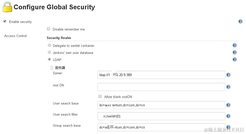Open help icon beside root DN field
Screen dimensions: 246x134
[228, 87]
